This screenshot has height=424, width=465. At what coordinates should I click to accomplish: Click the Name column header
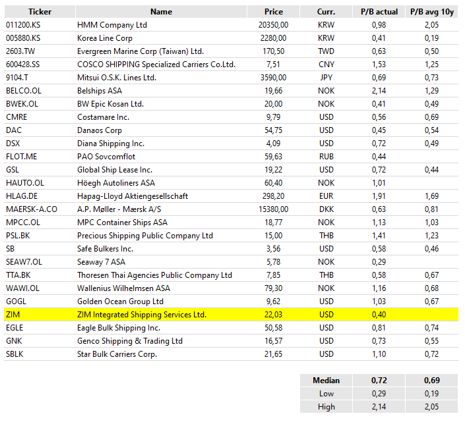point(161,12)
